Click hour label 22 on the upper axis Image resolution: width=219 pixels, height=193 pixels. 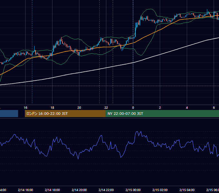(x=106, y=108)
